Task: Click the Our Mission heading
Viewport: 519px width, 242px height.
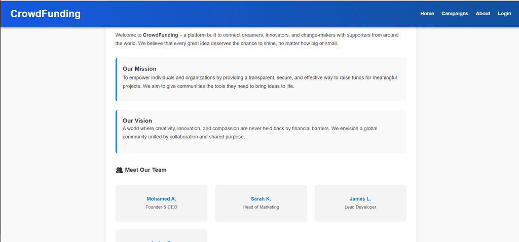Action: (139, 69)
